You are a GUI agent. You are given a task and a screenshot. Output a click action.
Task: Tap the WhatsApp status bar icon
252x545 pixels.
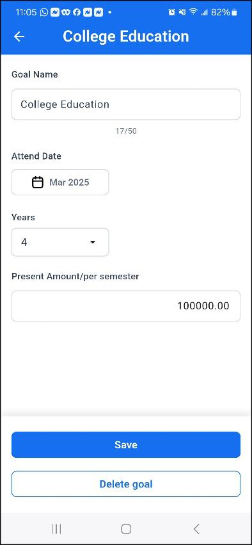point(43,13)
